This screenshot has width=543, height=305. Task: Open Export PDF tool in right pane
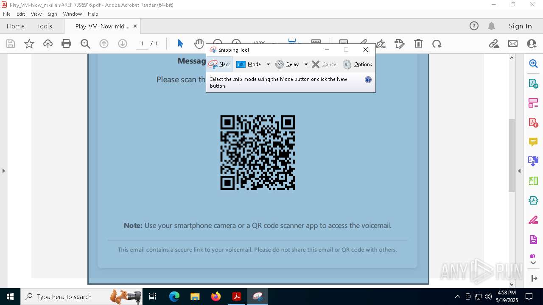click(x=533, y=83)
